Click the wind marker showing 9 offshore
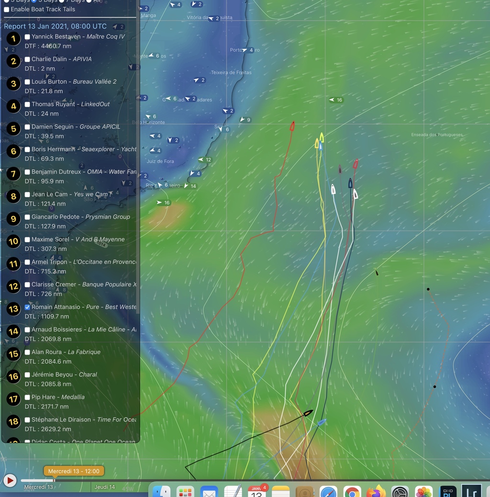The image size is (490, 497). [x=245, y=120]
